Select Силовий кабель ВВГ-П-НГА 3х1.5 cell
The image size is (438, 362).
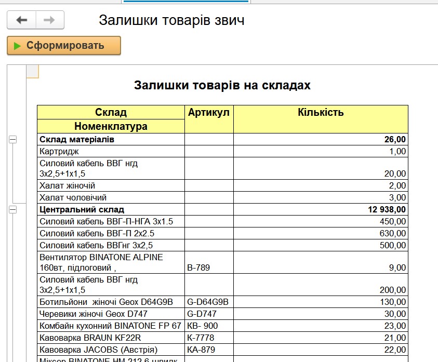tap(111, 221)
